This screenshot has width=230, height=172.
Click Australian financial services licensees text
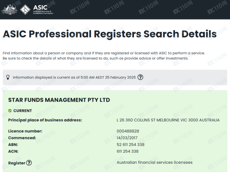[155, 162]
